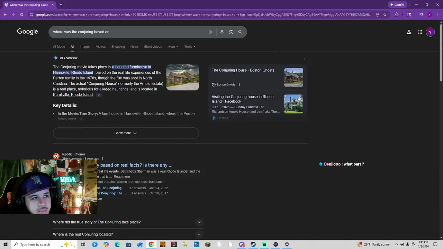
Task: Open Chrome extensions puzzle icon
Action: click(396, 15)
